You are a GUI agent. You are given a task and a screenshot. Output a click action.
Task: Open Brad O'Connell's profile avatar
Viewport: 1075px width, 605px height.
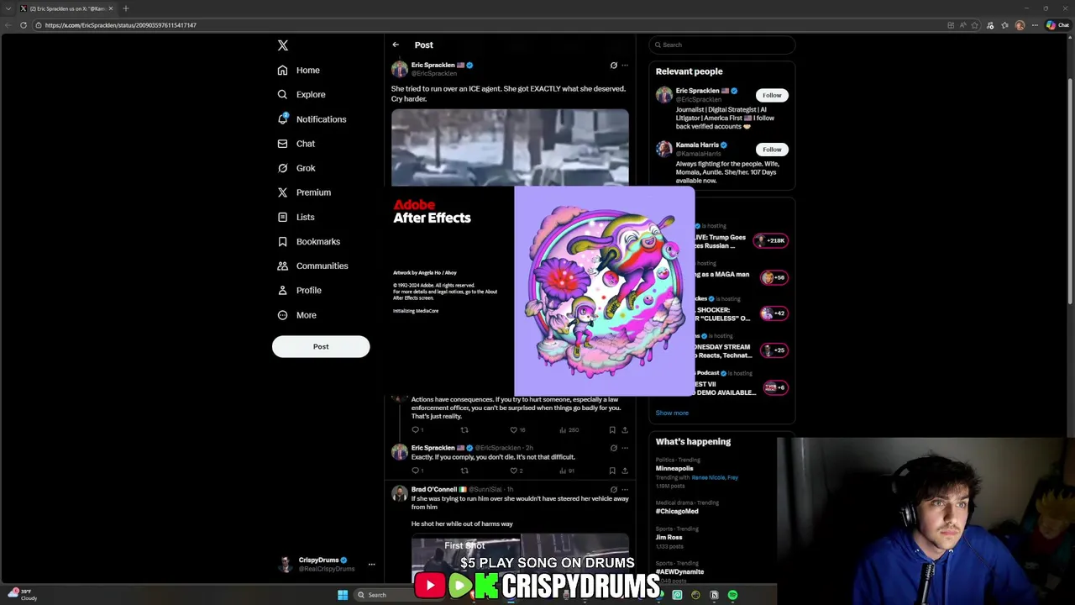[x=399, y=494]
